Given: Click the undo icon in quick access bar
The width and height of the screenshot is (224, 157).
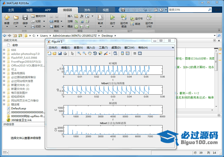Looking at the screenshot, I should pyautogui.click(x=145, y=10).
